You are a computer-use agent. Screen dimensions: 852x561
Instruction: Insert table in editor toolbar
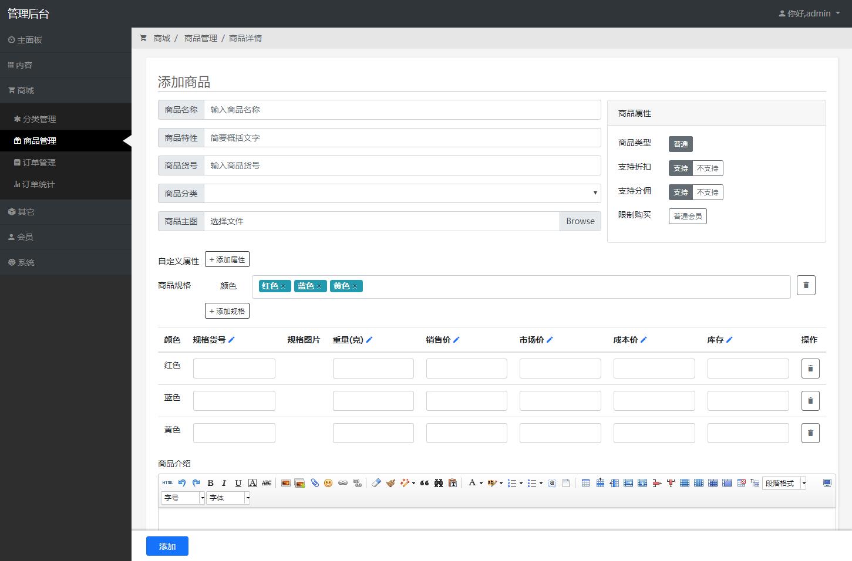tap(585, 483)
